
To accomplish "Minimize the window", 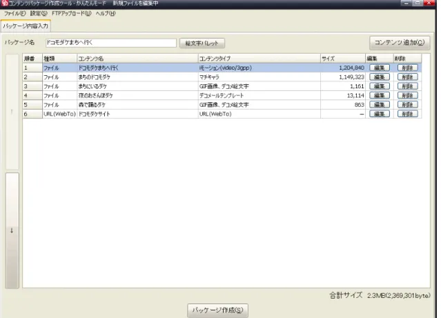I will (x=406, y=3).
